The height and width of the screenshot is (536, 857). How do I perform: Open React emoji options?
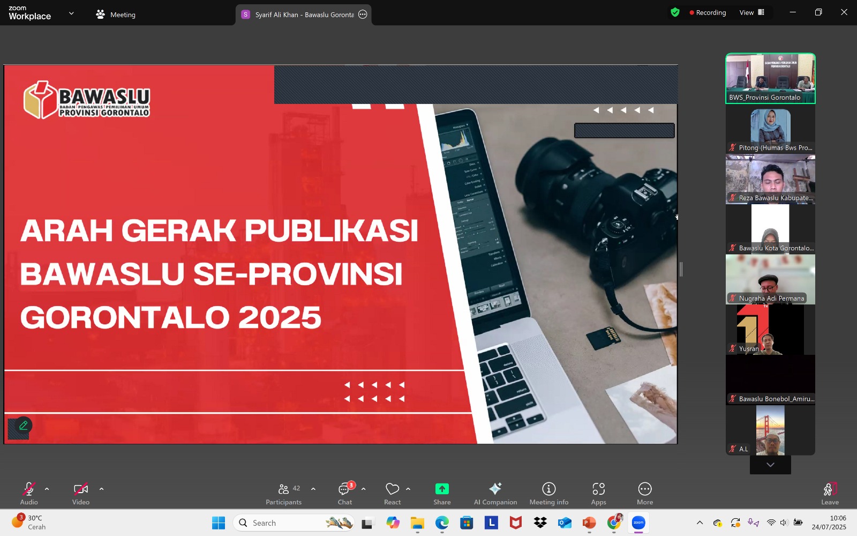click(393, 493)
